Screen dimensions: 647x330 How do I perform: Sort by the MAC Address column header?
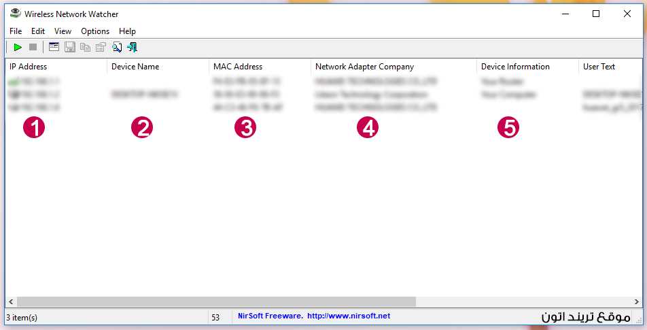[260, 67]
